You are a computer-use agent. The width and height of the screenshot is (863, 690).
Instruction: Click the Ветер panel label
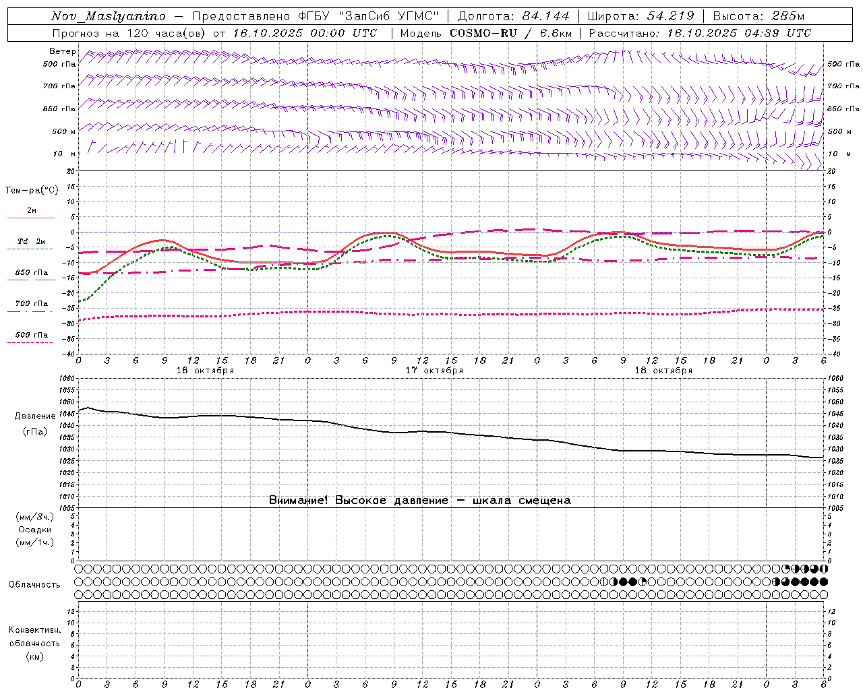tap(62, 51)
